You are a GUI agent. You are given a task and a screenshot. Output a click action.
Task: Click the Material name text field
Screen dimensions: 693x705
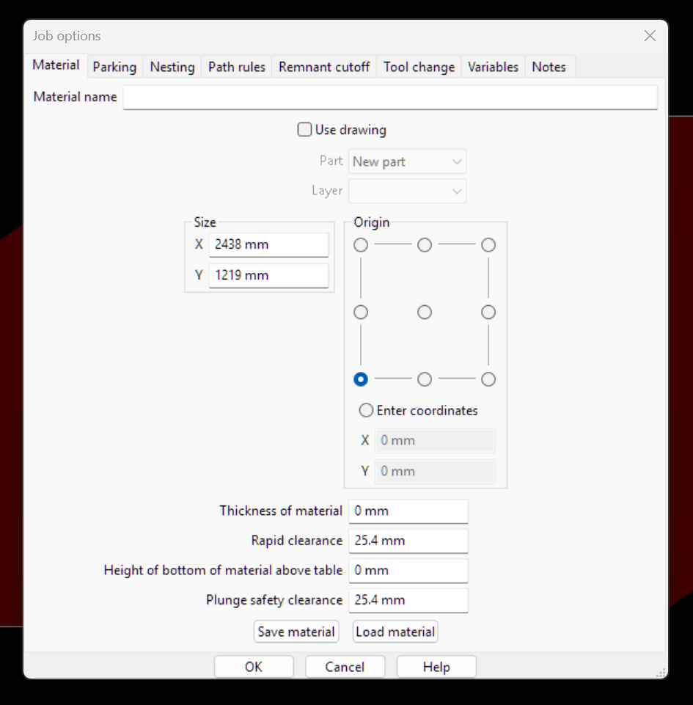(390, 97)
